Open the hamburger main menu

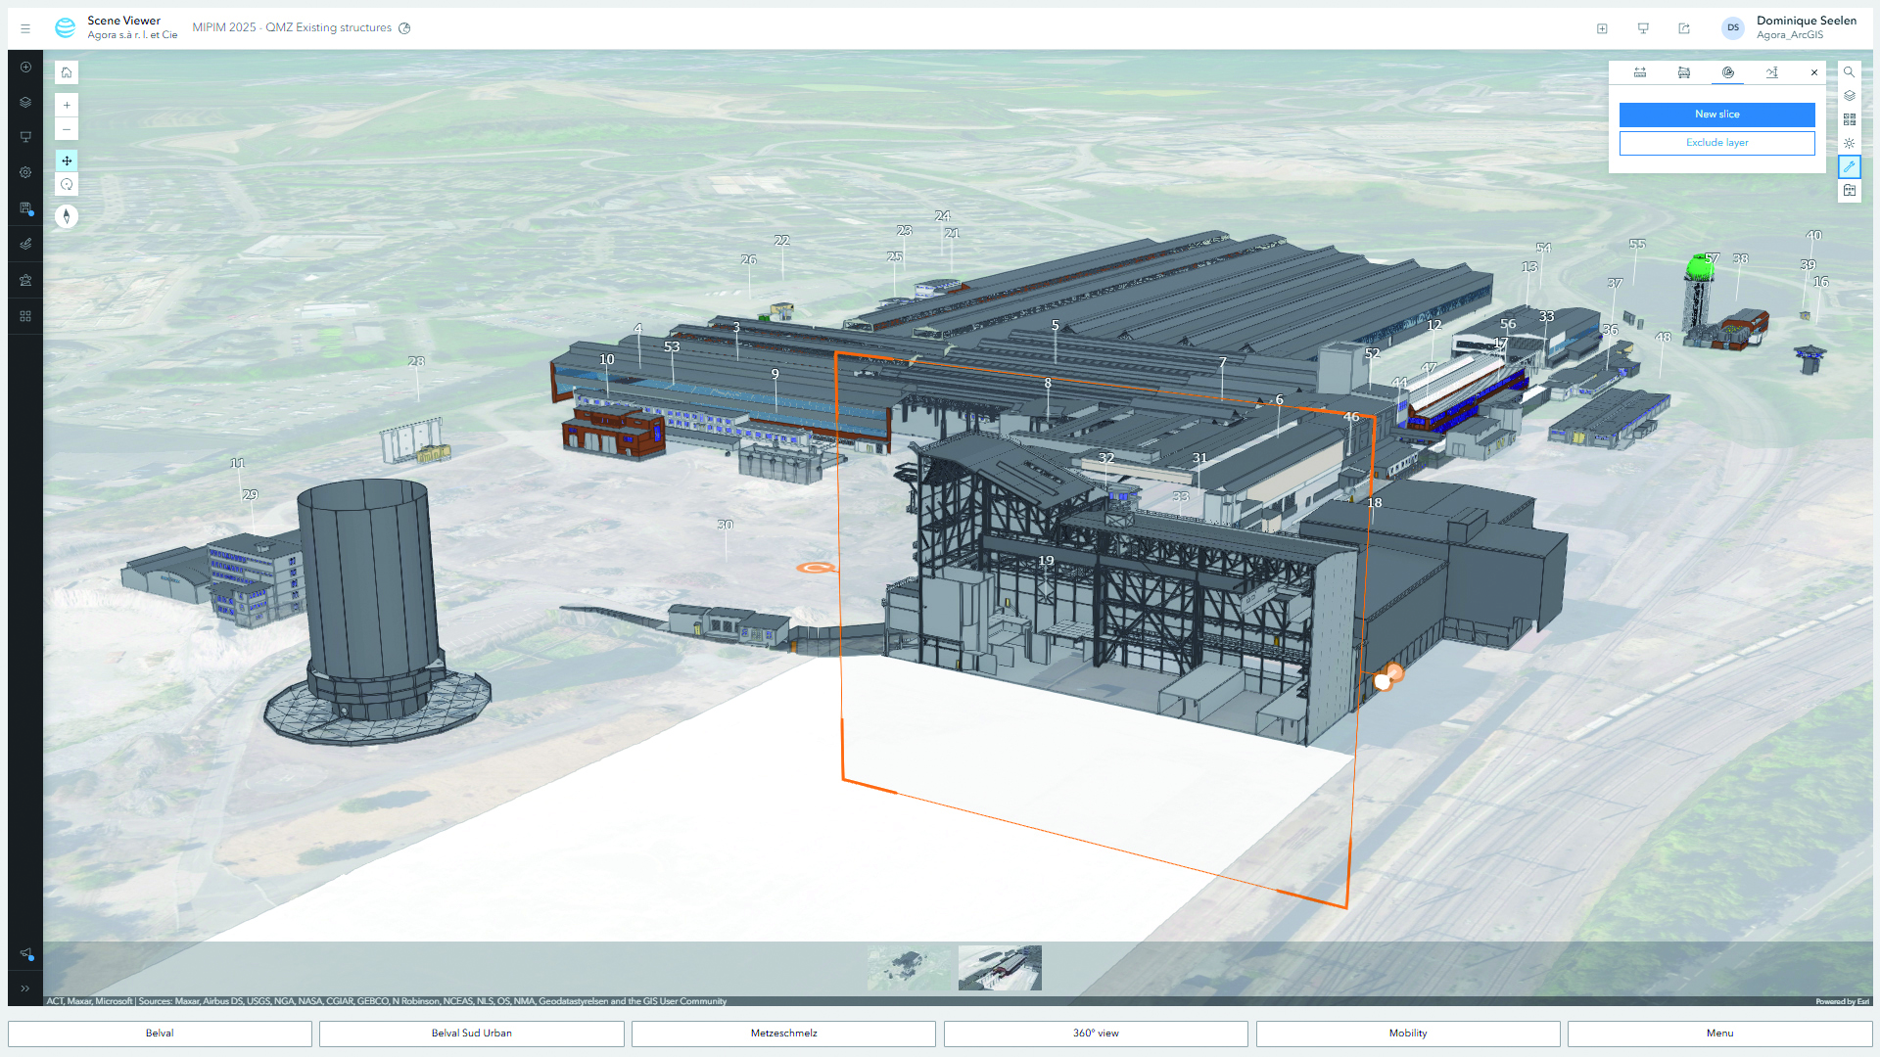tap(25, 28)
